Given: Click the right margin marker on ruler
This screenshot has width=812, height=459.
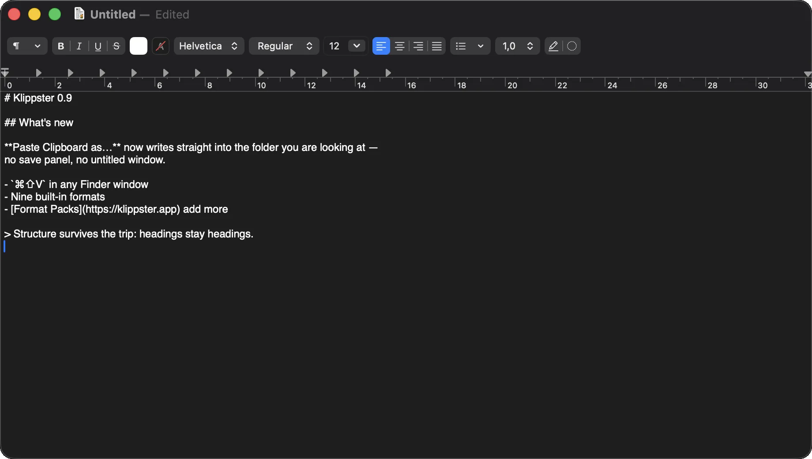Looking at the screenshot, I should (808, 74).
